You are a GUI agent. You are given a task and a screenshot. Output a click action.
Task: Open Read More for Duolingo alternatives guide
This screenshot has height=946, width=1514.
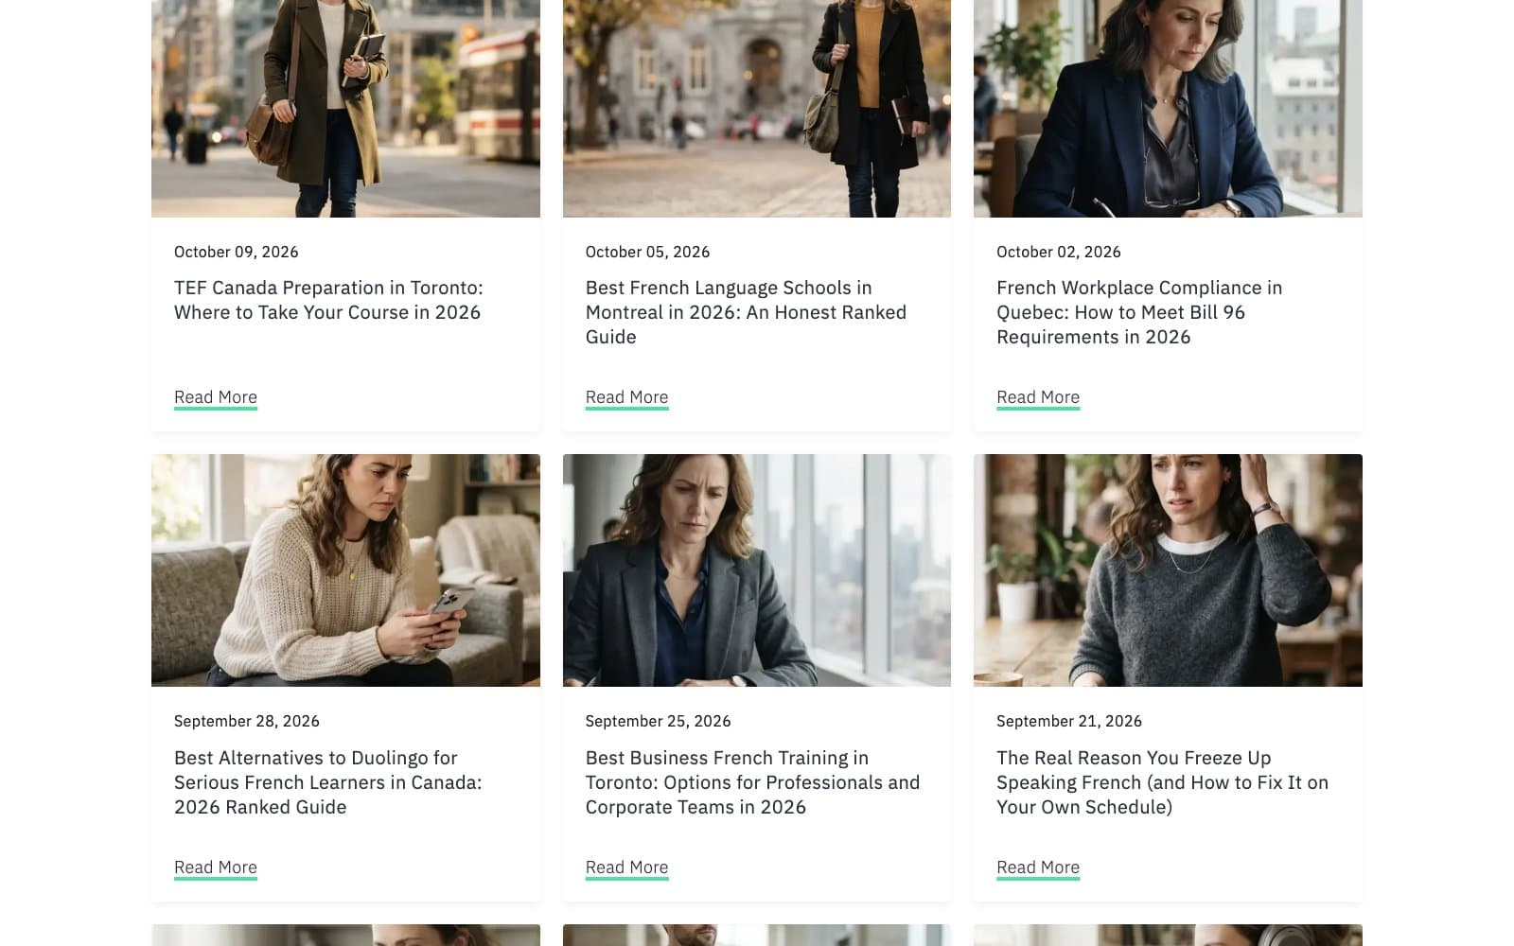(x=216, y=867)
